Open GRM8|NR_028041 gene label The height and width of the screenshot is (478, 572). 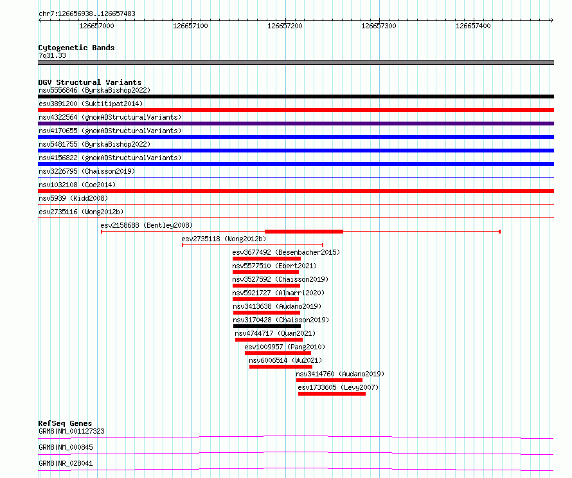(x=66, y=463)
